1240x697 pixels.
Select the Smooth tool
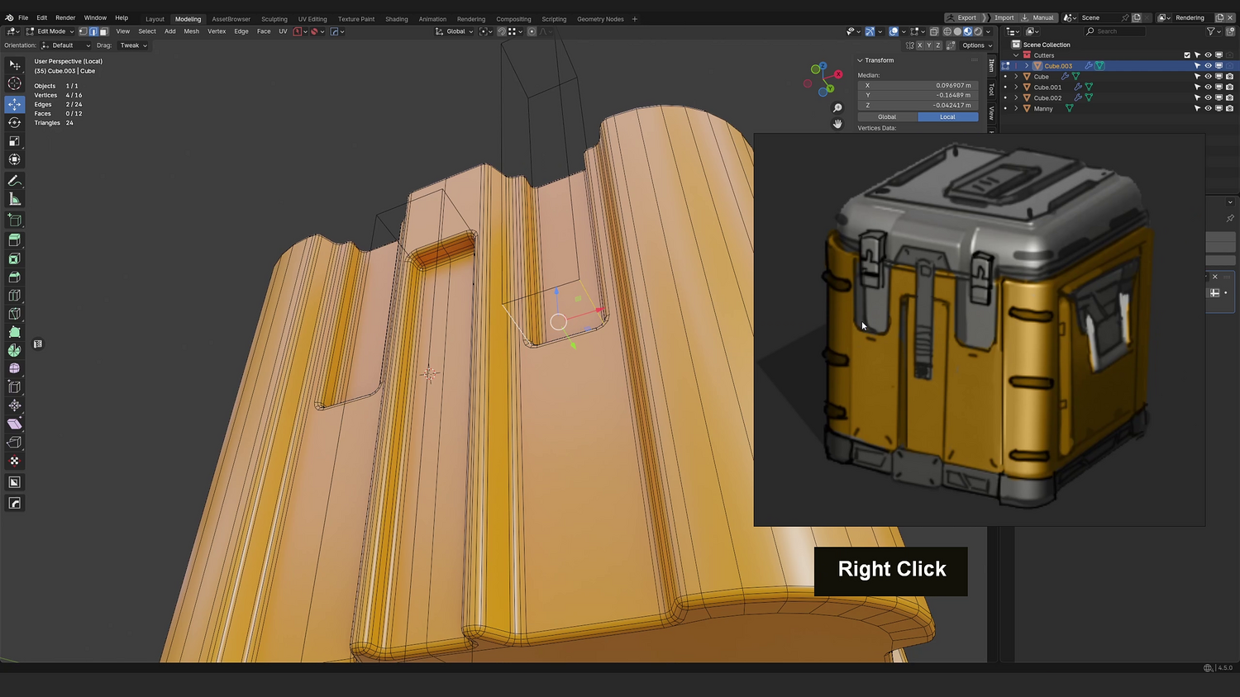click(14, 368)
